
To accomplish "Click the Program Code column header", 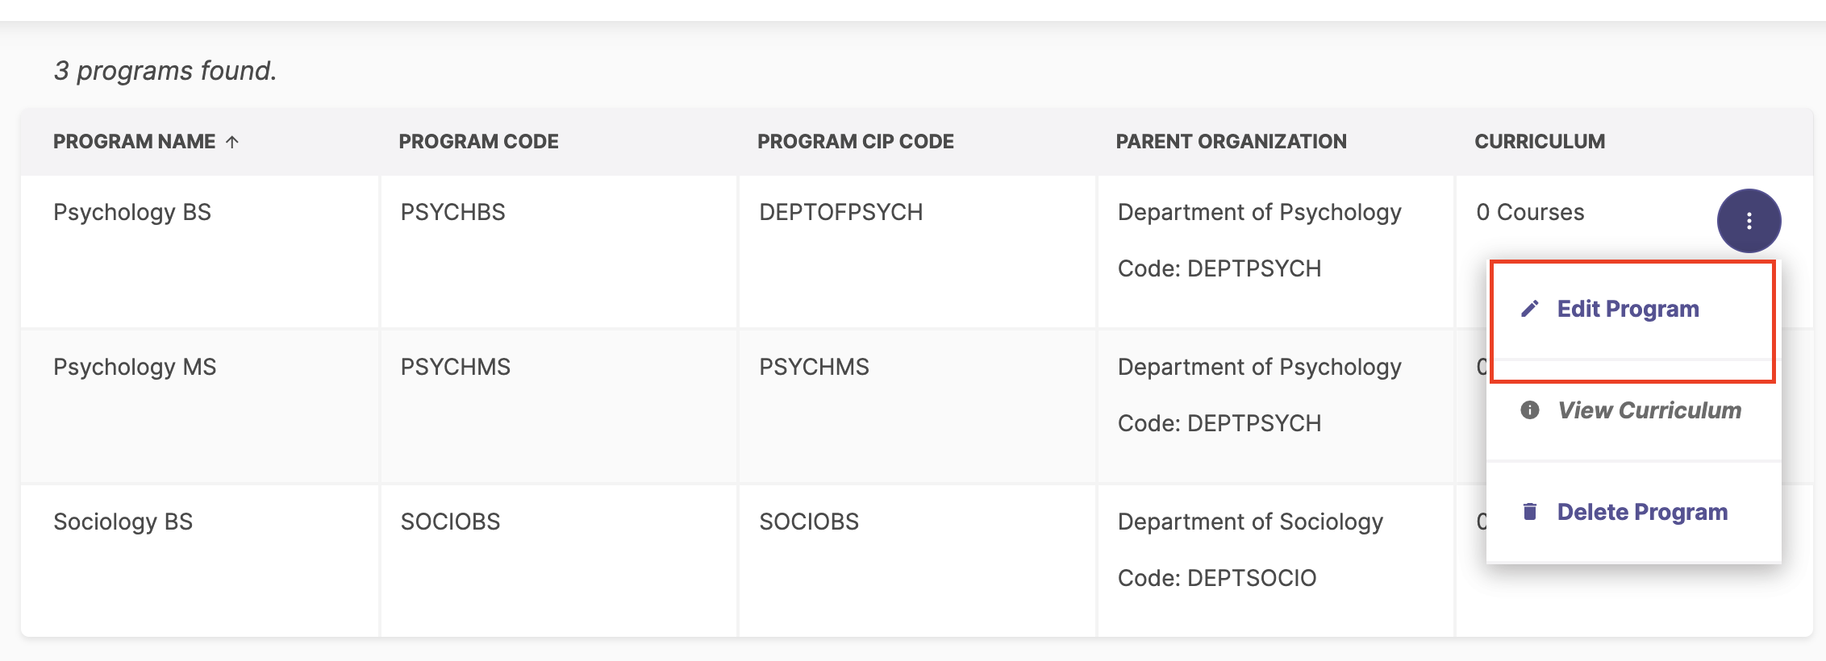I will click(478, 142).
